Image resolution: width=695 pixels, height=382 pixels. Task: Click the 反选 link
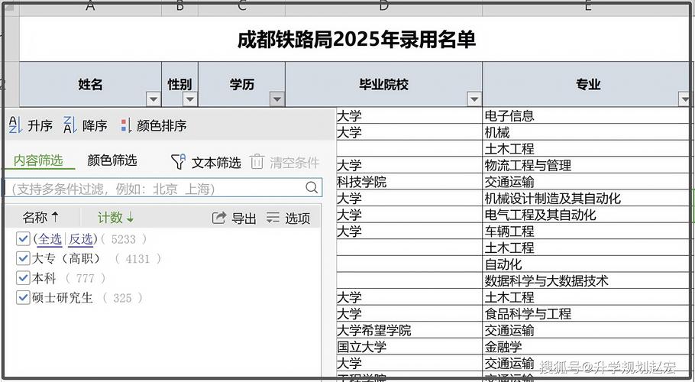pyautogui.click(x=81, y=239)
